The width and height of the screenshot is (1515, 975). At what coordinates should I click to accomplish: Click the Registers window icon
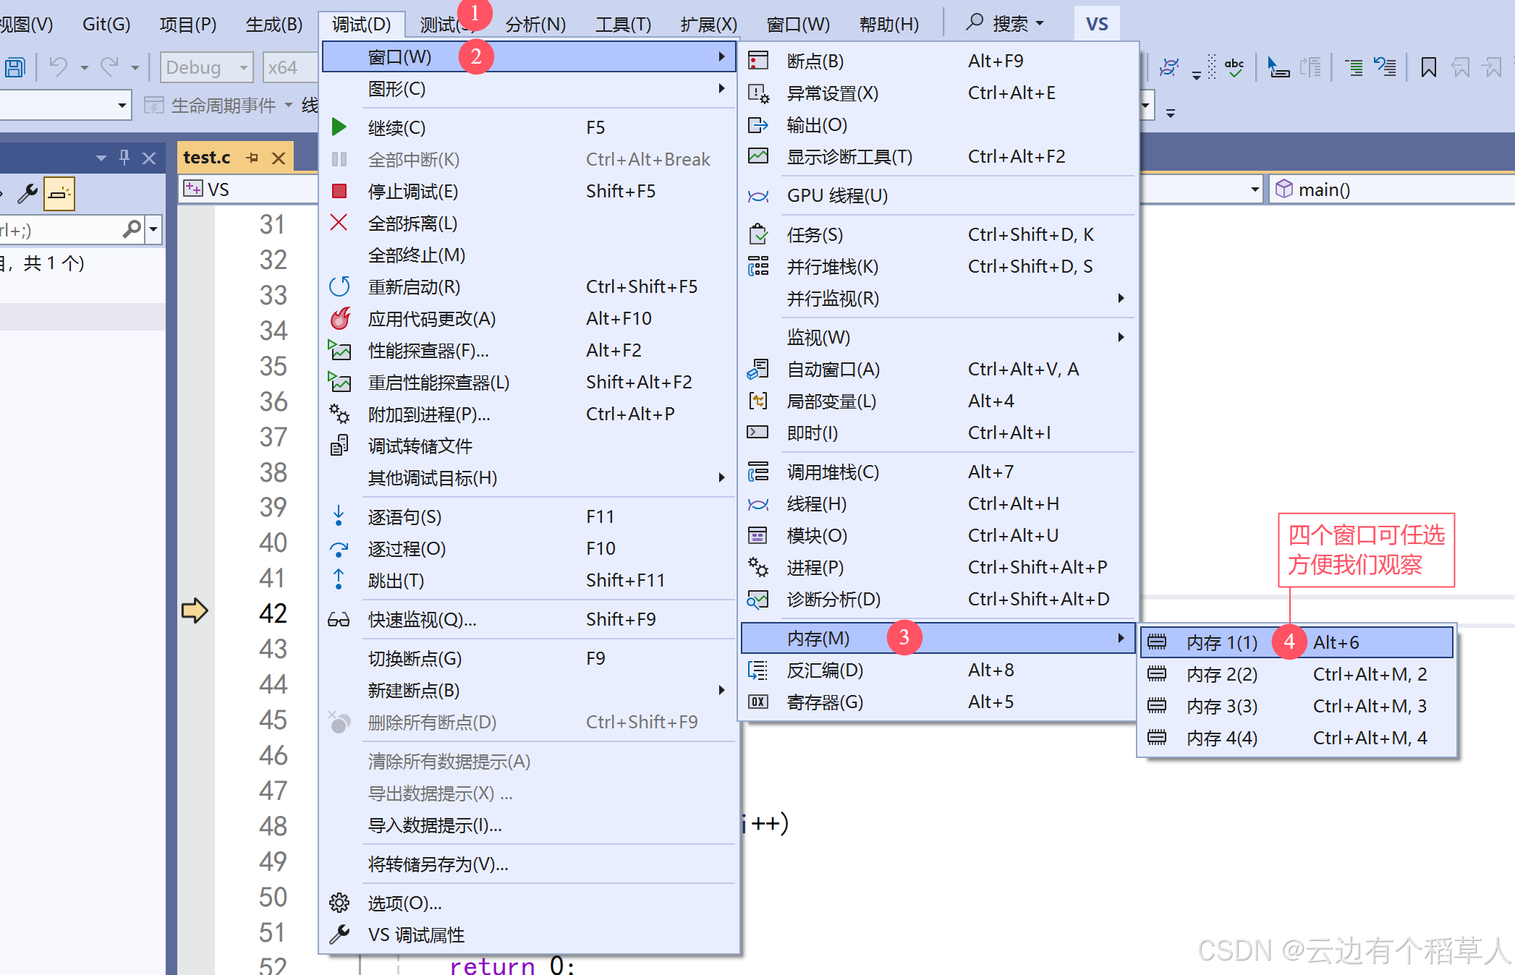pos(757,702)
